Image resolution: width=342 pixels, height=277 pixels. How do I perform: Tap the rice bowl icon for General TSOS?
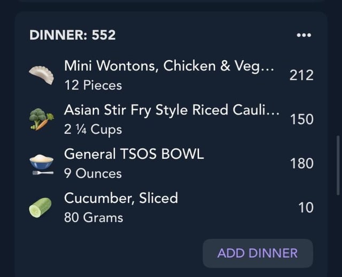42,165
